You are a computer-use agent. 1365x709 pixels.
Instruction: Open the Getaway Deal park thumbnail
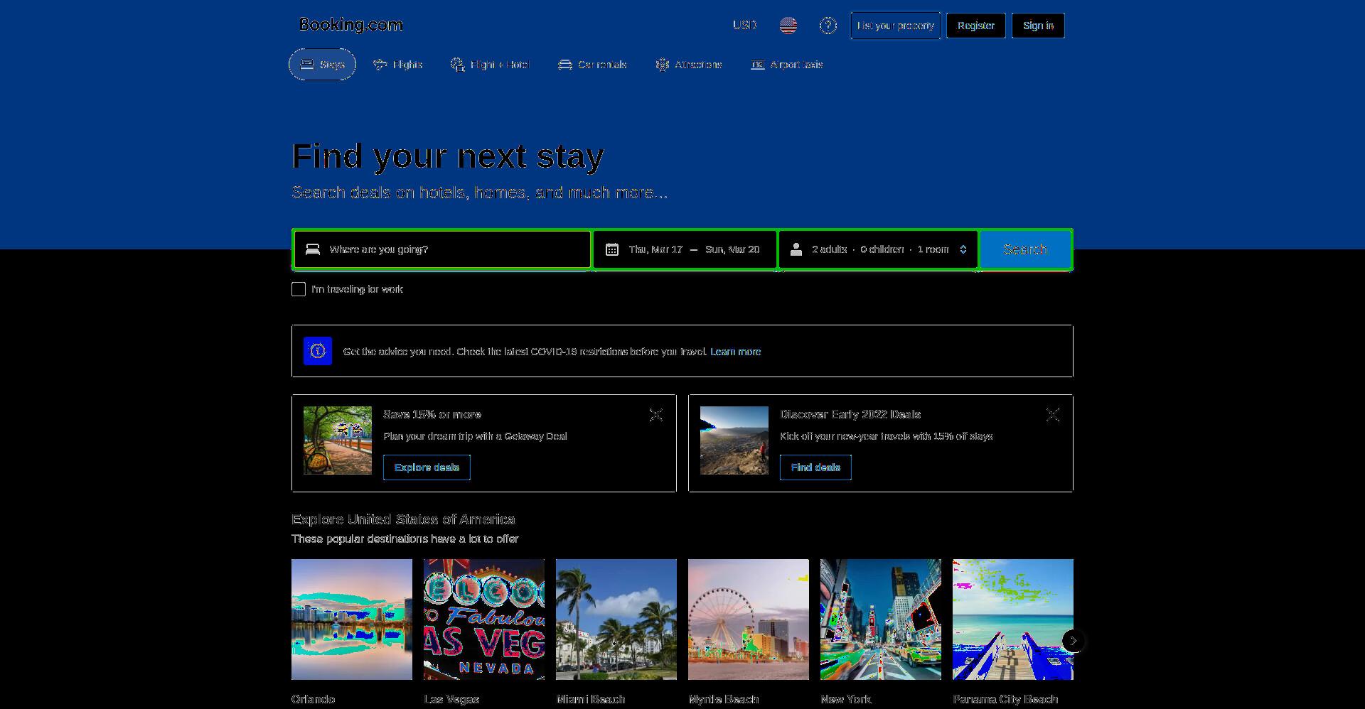(x=338, y=440)
